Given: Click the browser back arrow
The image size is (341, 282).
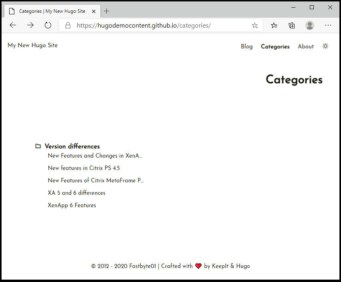Looking at the screenshot, I should [13, 25].
